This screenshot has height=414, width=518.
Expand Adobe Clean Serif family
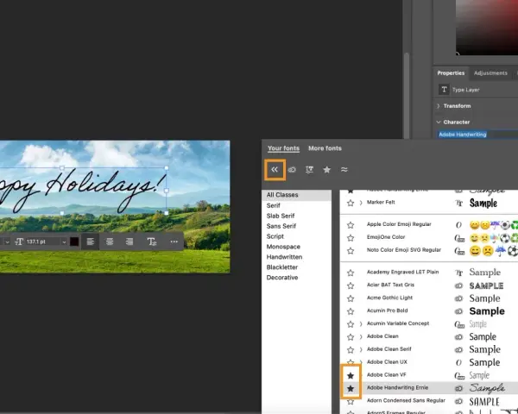(x=361, y=349)
